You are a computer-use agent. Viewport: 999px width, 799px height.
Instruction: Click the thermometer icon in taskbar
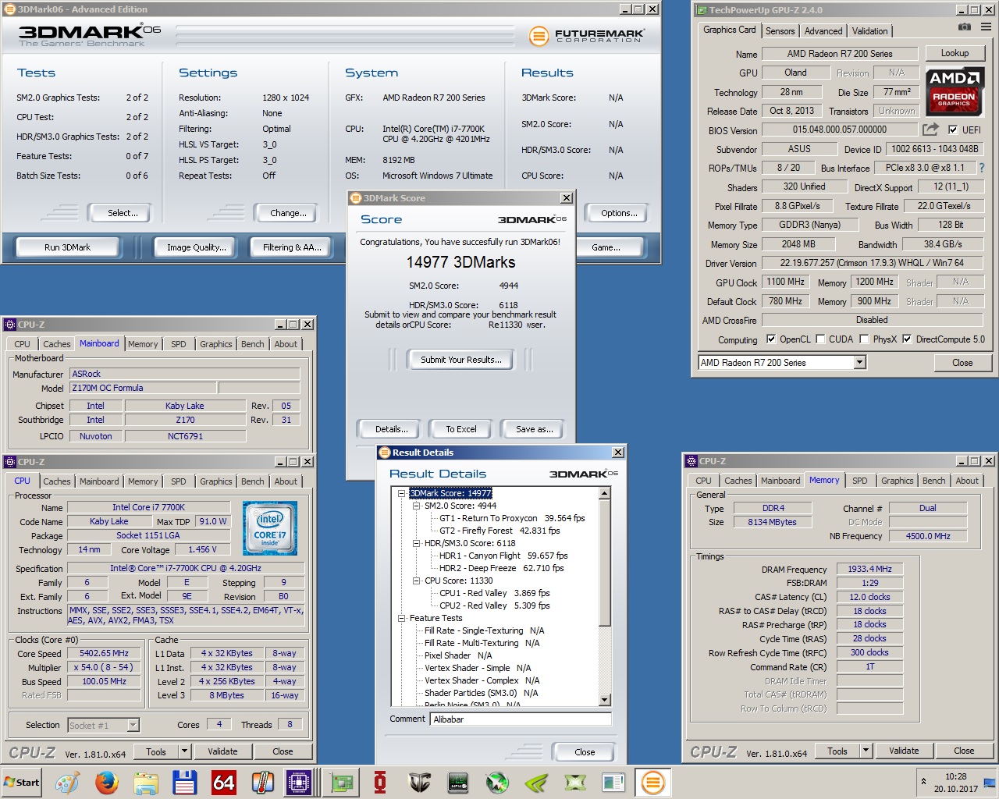263,783
